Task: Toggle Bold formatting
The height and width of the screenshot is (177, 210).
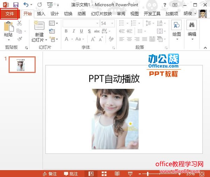Action: pyautogui.click(x=66, y=31)
